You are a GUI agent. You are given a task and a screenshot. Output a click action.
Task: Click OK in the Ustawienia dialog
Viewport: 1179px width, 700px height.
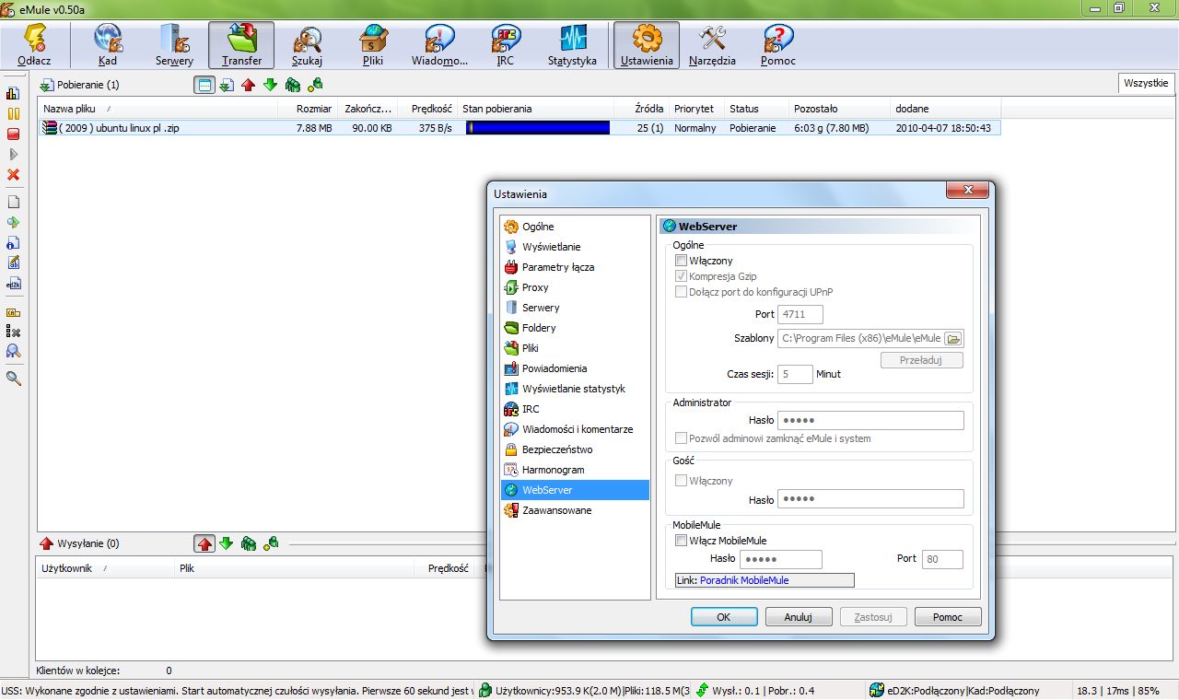coord(724,617)
